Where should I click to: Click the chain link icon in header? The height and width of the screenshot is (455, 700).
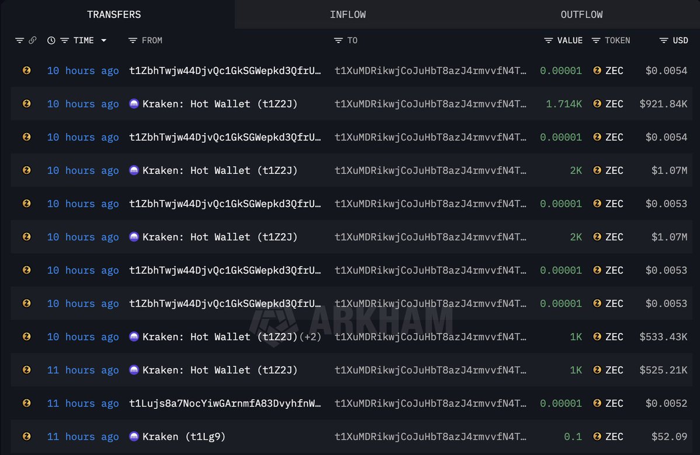tap(32, 40)
